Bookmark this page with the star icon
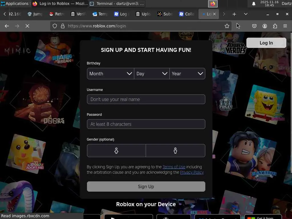This screenshot has height=219, width=292. click(x=227, y=26)
